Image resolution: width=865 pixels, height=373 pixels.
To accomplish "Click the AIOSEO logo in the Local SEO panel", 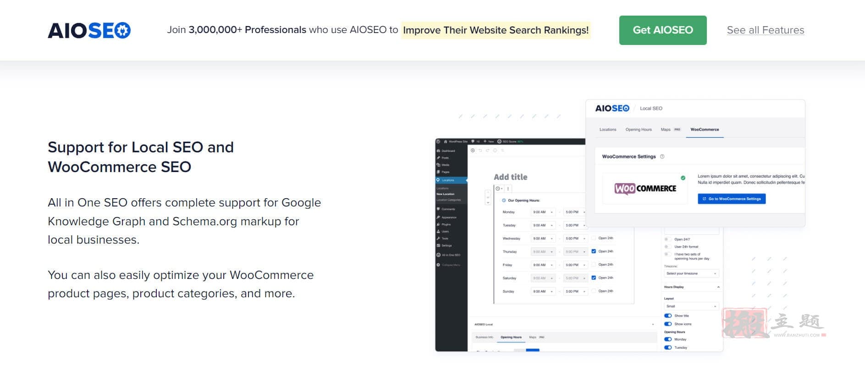I will (612, 108).
